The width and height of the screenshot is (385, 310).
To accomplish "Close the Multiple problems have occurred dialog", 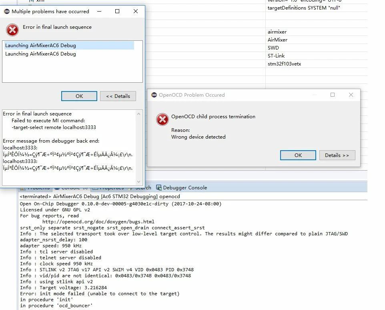I will pyautogui.click(x=136, y=11).
